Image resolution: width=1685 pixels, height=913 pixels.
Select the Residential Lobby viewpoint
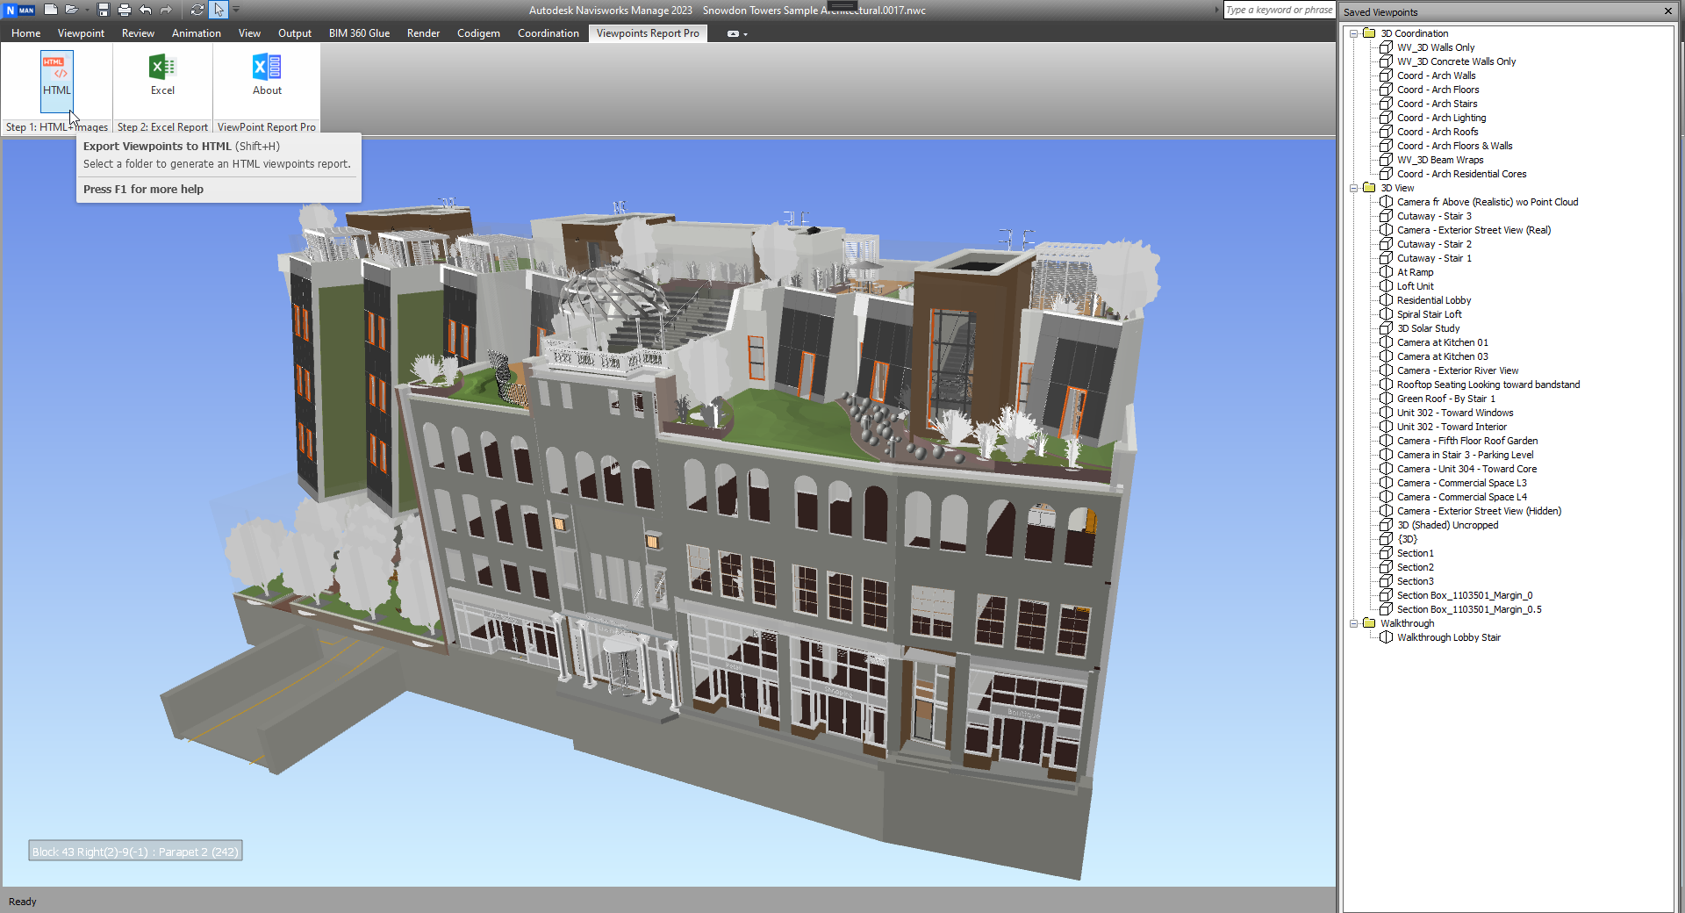click(x=1433, y=300)
